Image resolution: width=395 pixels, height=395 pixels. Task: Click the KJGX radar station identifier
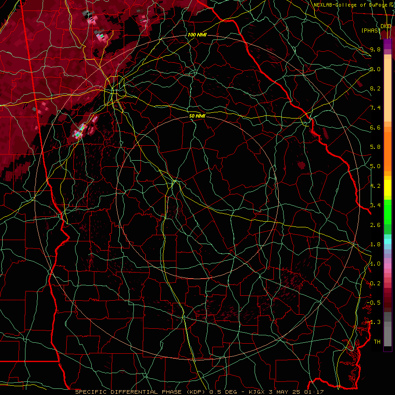(257, 392)
